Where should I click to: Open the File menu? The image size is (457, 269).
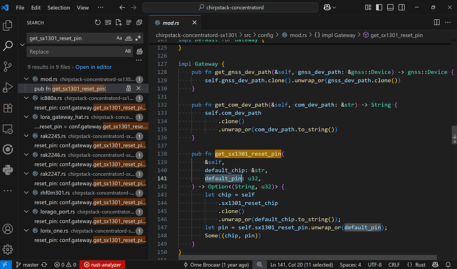pos(20,7)
